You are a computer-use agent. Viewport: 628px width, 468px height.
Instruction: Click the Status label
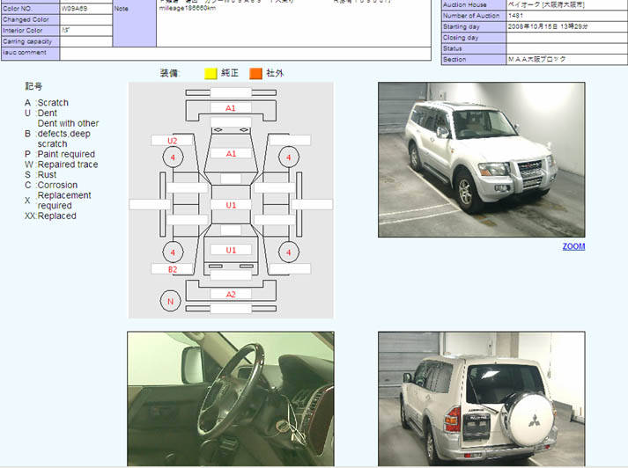(452, 48)
